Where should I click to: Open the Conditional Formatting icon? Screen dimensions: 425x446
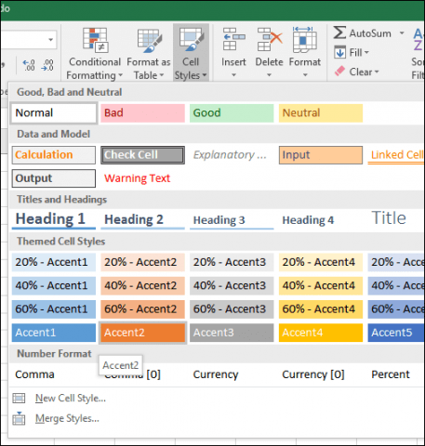click(95, 40)
